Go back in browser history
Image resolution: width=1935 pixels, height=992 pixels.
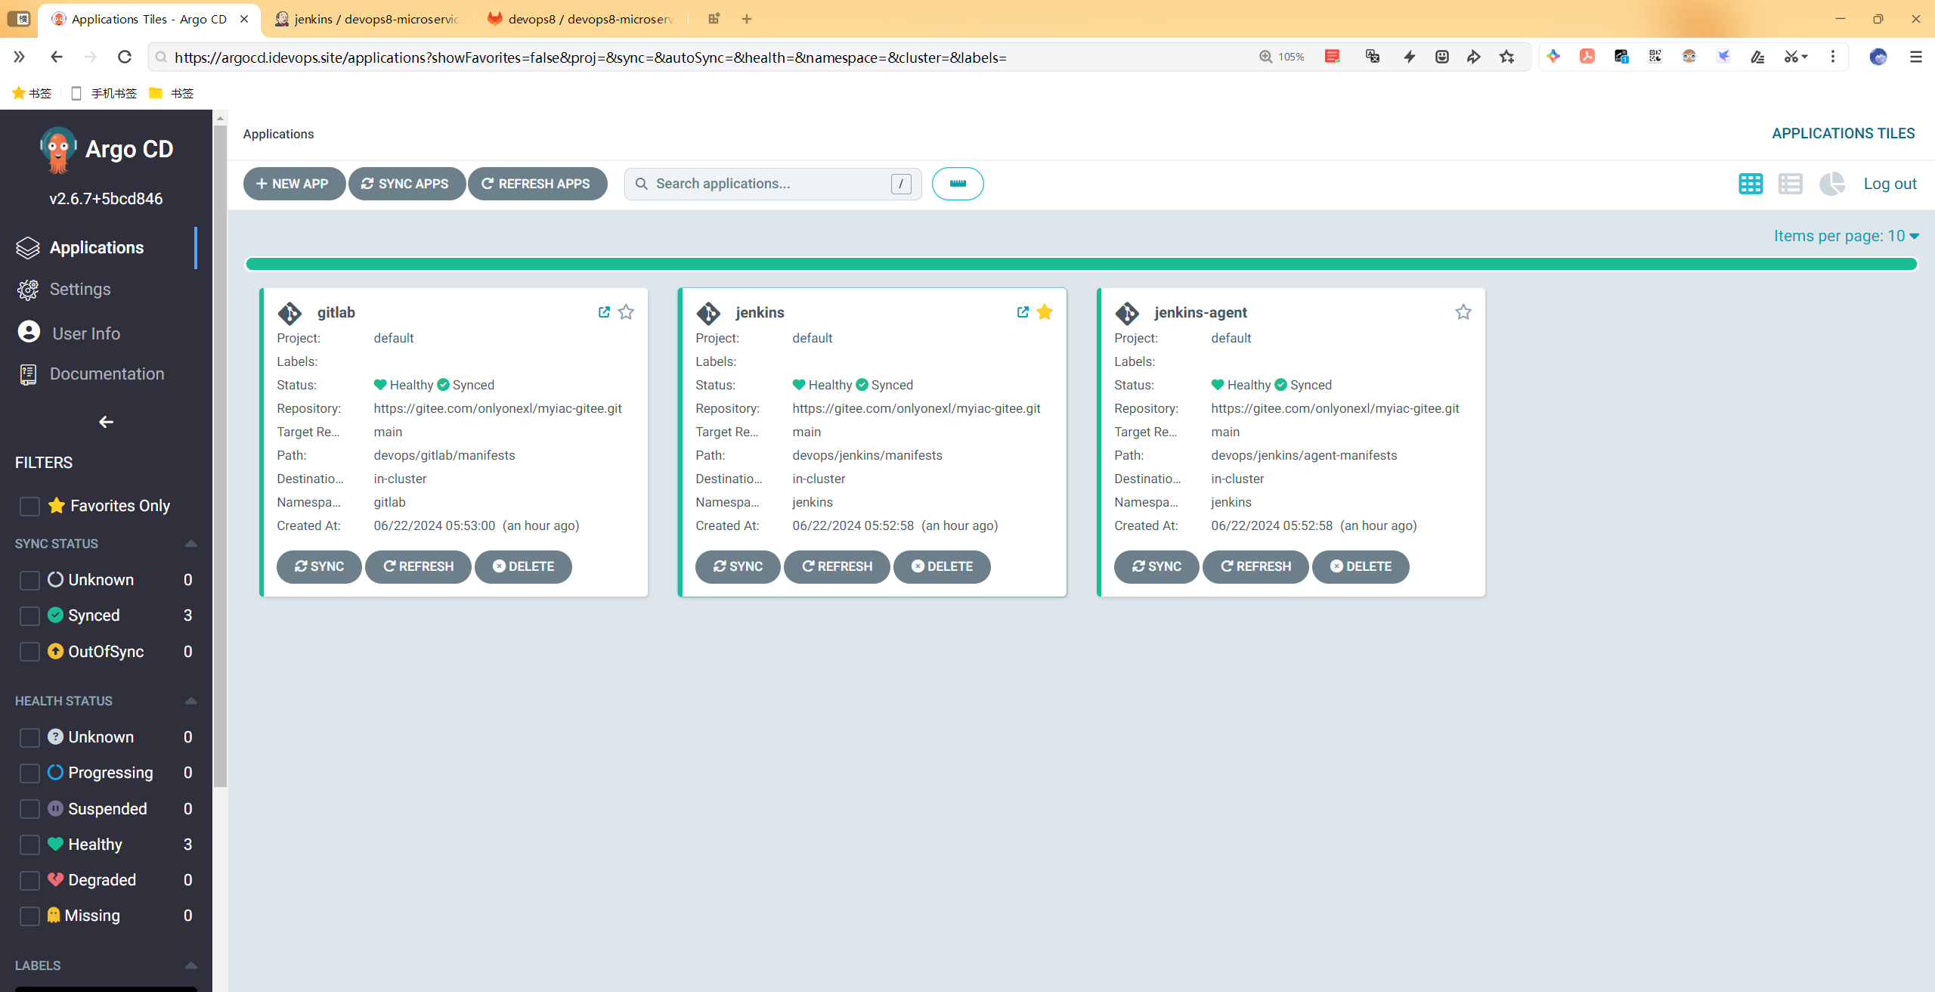pos(57,57)
